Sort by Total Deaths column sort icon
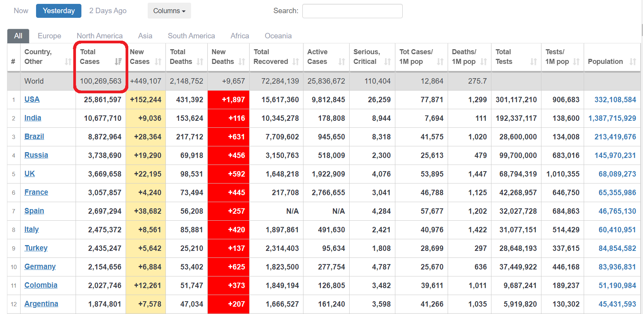 [x=200, y=62]
